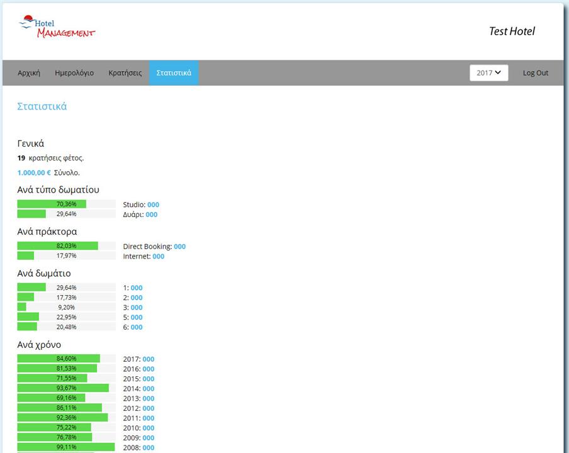Expand the 2017 year dropdown
This screenshot has height=453, width=569.
point(488,73)
